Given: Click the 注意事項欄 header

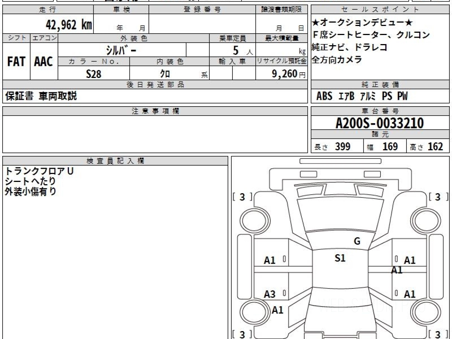Looking at the screenshot, I should pyautogui.click(x=155, y=111).
